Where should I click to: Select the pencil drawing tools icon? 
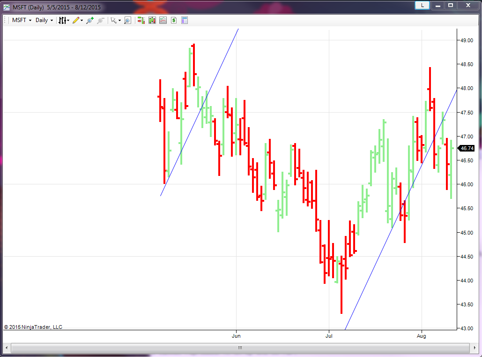pos(76,20)
